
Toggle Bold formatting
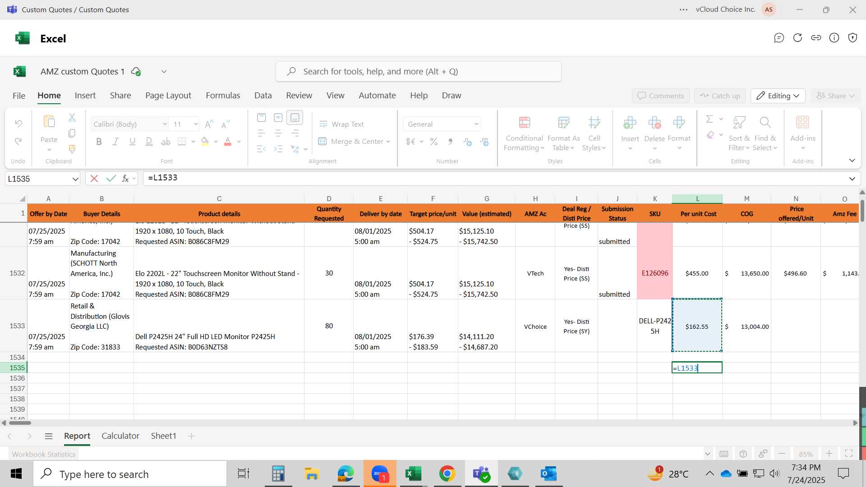[99, 142]
